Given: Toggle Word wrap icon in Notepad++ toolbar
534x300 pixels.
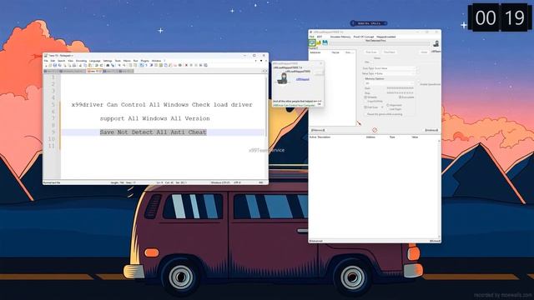Looking at the screenshot, I should coord(142,65).
